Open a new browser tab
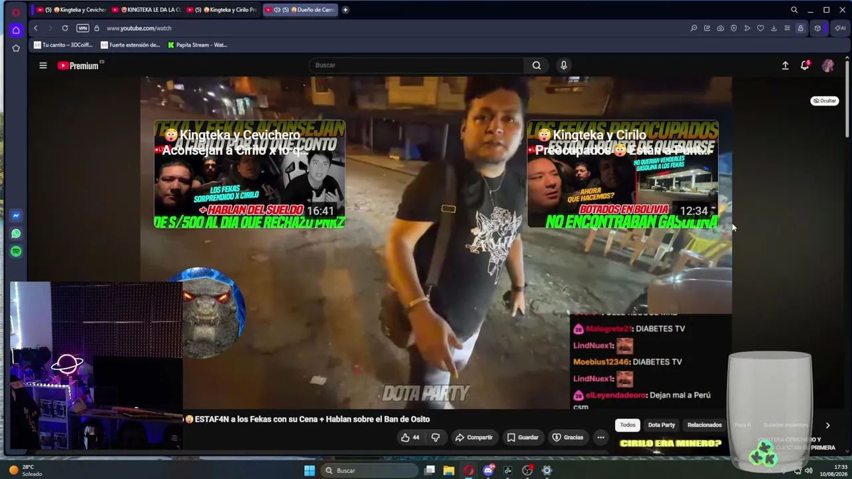Screen dimensions: 852x479 (x=345, y=10)
